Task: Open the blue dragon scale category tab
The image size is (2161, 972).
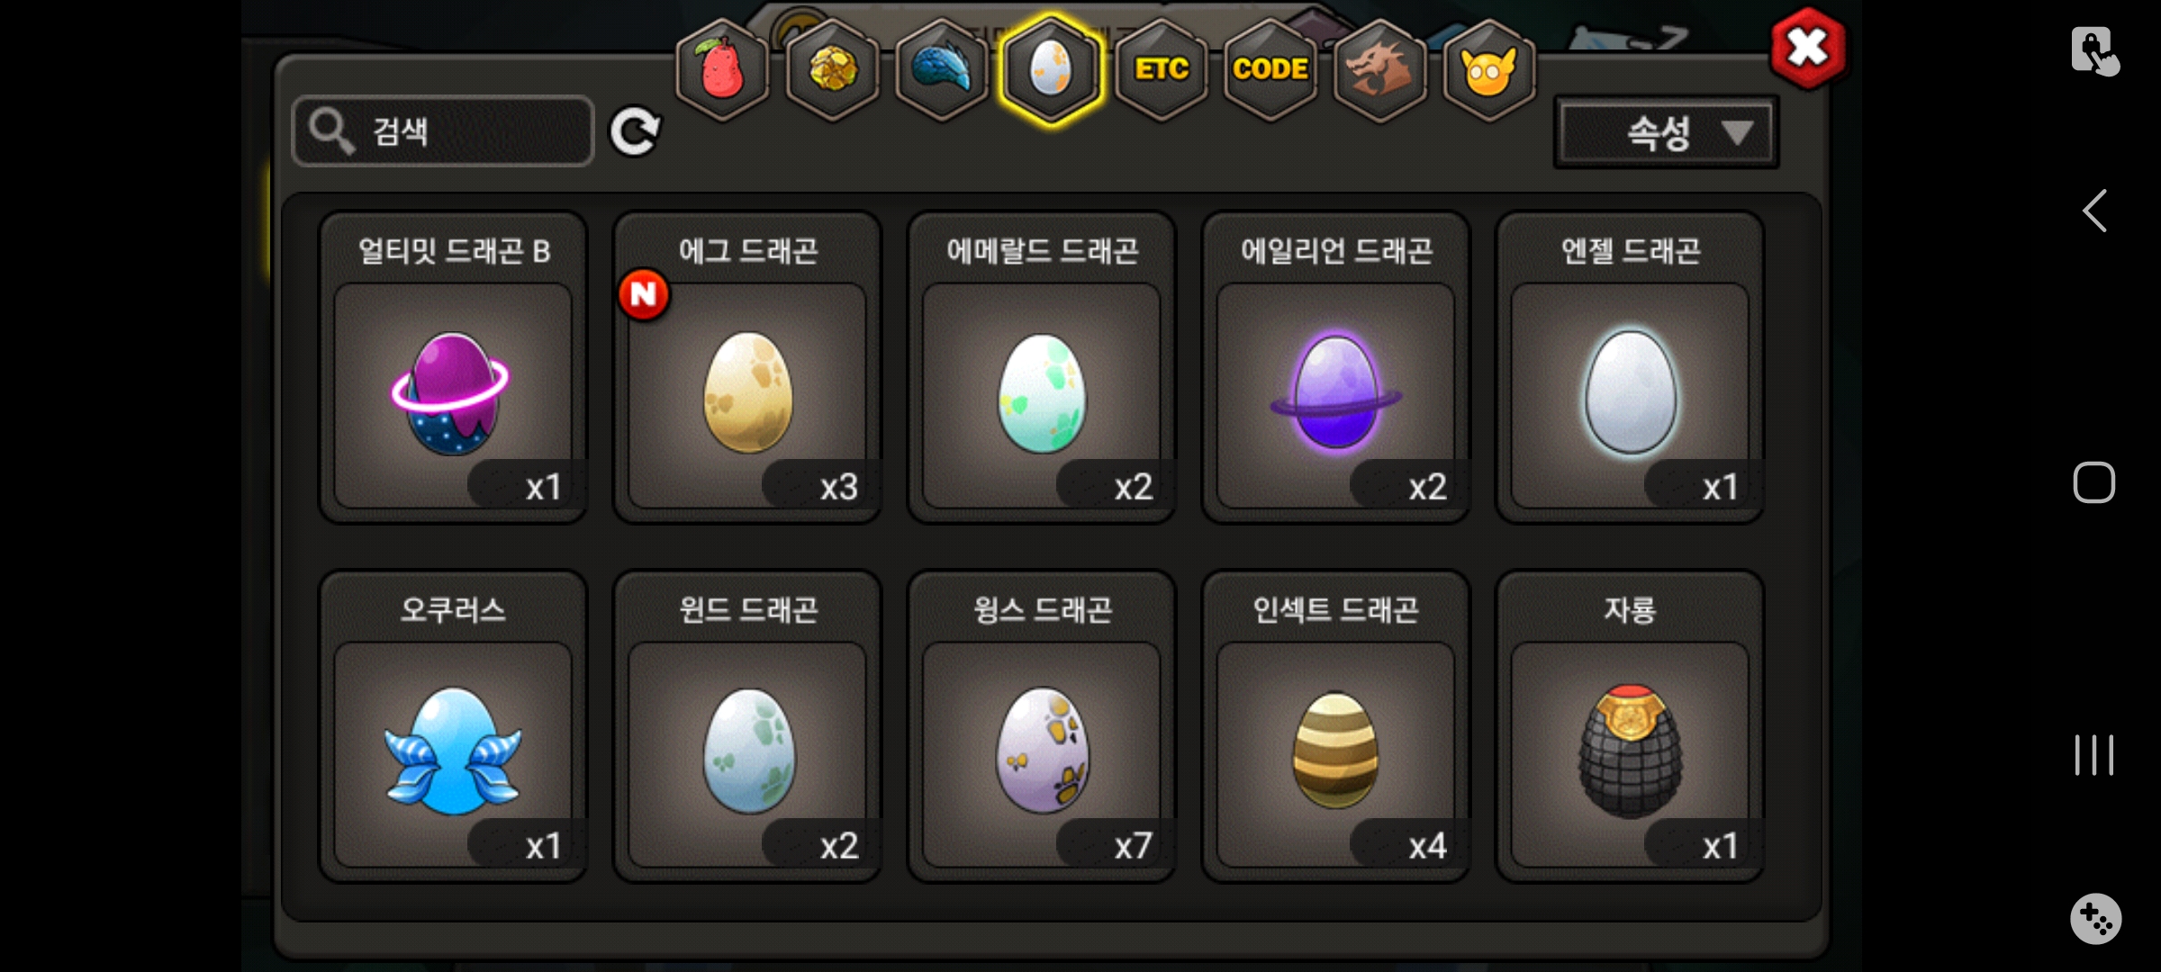Action: click(942, 69)
